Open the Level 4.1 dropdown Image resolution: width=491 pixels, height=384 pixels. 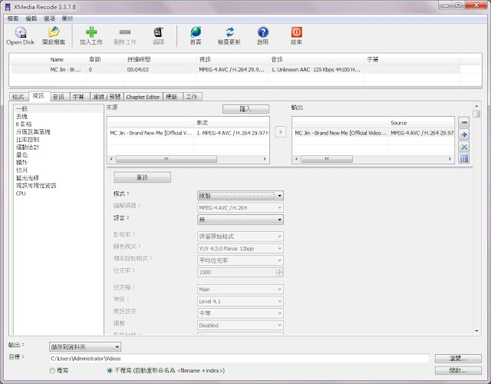click(240, 301)
